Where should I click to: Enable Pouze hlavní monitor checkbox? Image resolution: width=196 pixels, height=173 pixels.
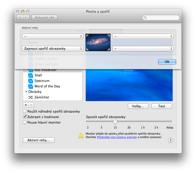[x=25, y=122]
